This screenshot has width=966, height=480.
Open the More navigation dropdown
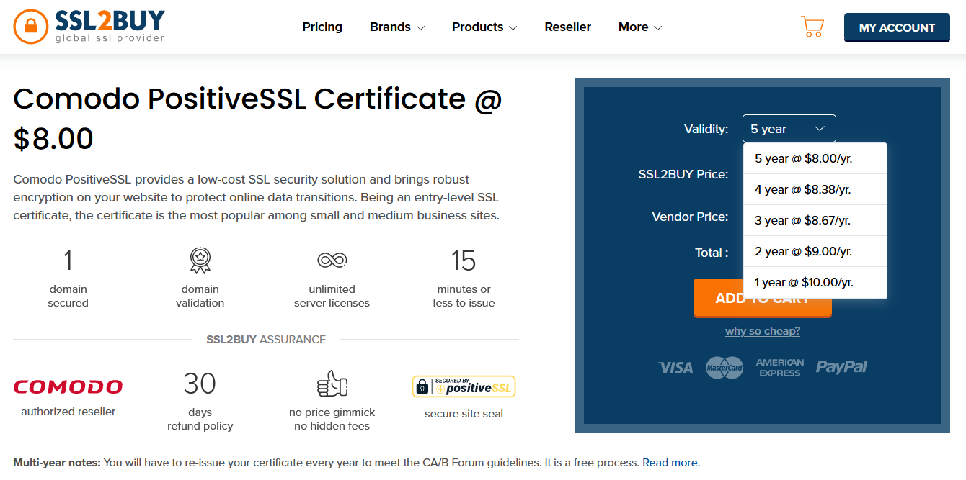639,27
